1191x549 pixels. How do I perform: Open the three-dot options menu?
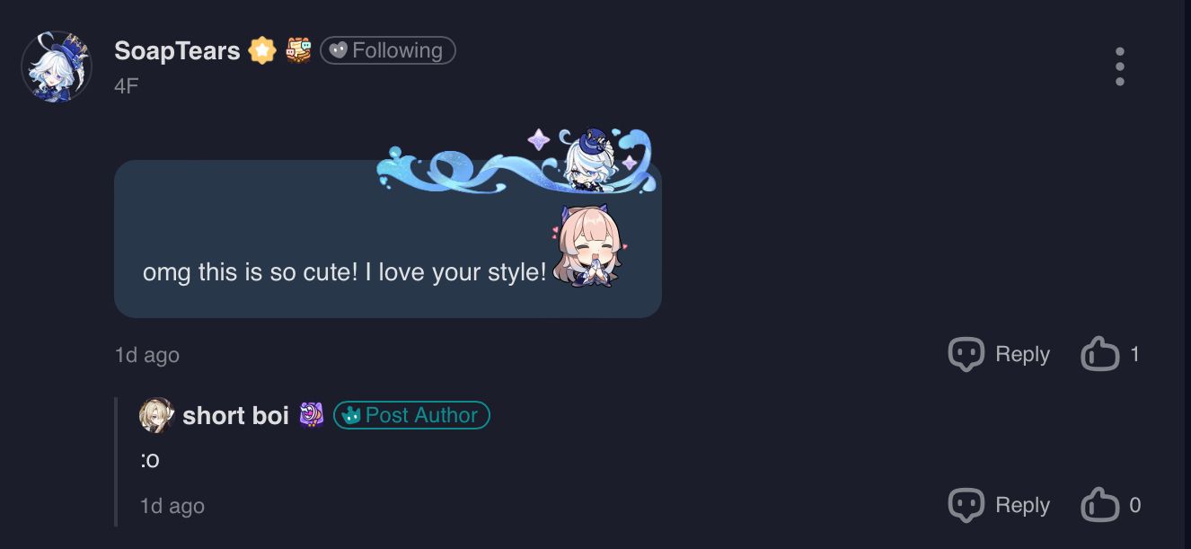pyautogui.click(x=1119, y=66)
